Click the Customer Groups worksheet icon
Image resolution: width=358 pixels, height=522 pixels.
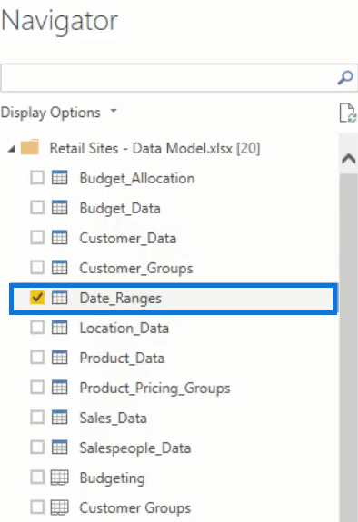tap(60, 507)
